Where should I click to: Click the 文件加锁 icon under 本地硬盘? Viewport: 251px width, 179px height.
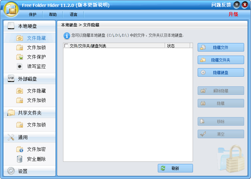coord(20,47)
